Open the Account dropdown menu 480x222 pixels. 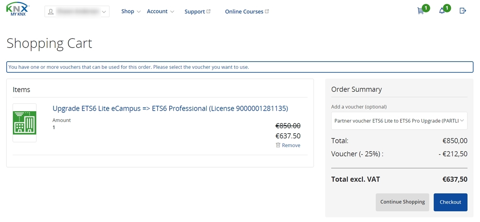coord(160,11)
